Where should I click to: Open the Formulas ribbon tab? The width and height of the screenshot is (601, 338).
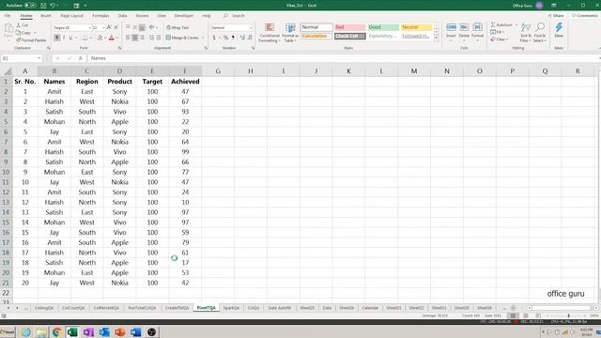pyautogui.click(x=100, y=16)
